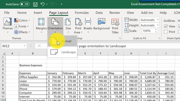Open the Add-ins tab

(x=147, y=13)
